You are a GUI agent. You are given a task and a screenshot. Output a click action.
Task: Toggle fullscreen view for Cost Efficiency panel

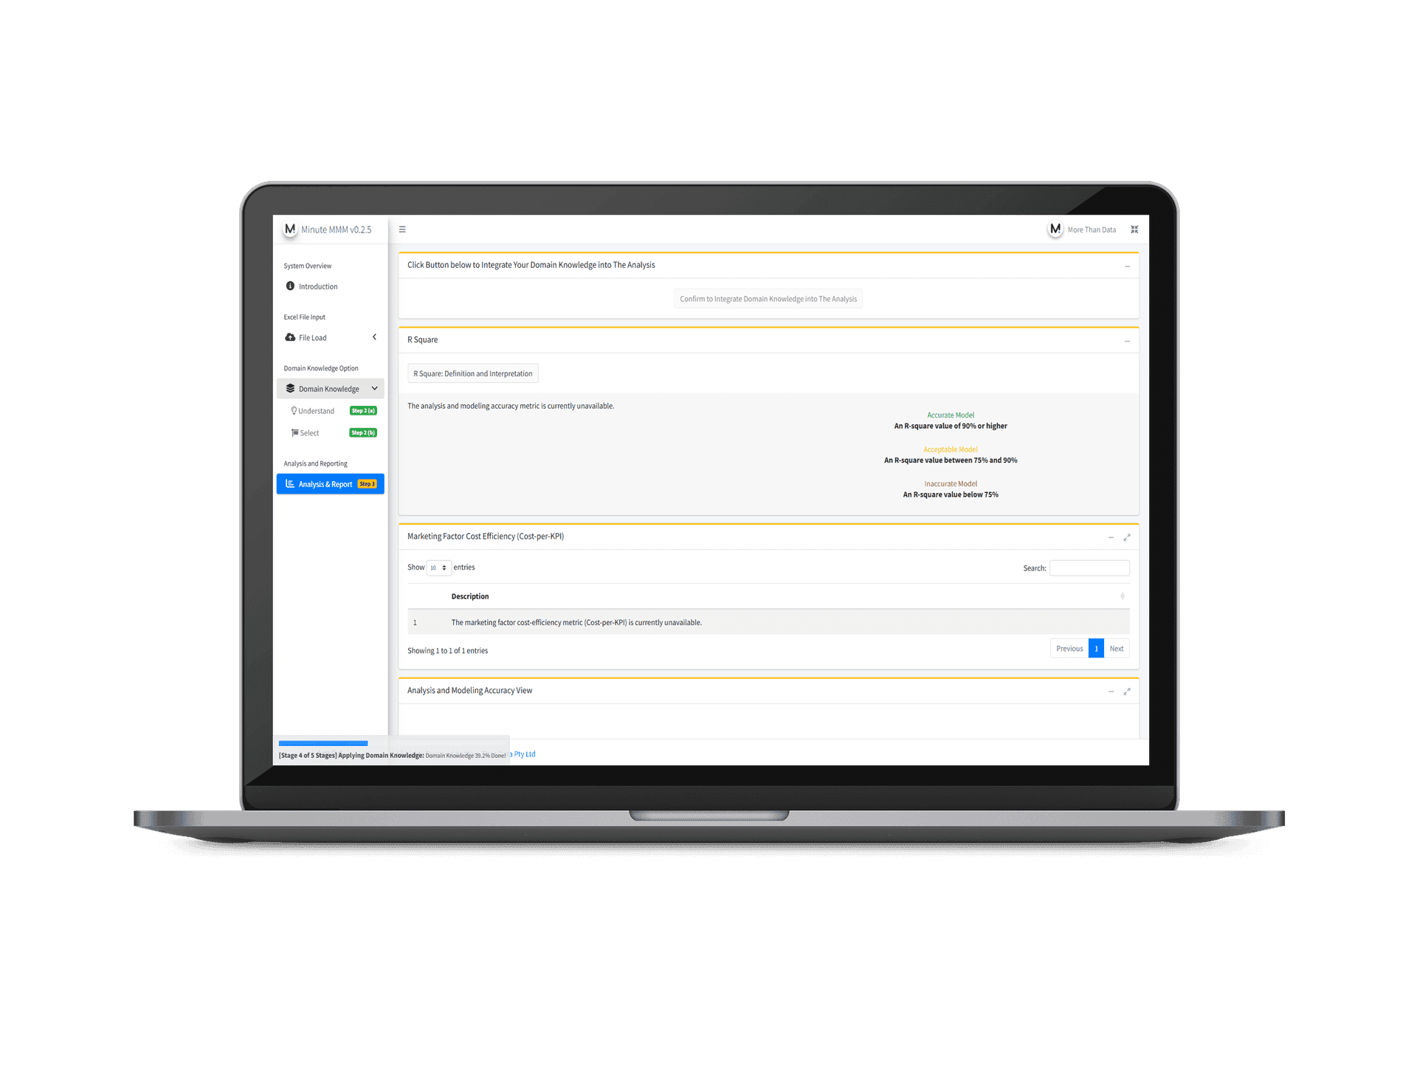click(x=1127, y=536)
